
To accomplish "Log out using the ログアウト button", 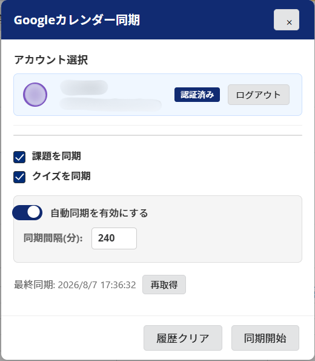I will [259, 95].
